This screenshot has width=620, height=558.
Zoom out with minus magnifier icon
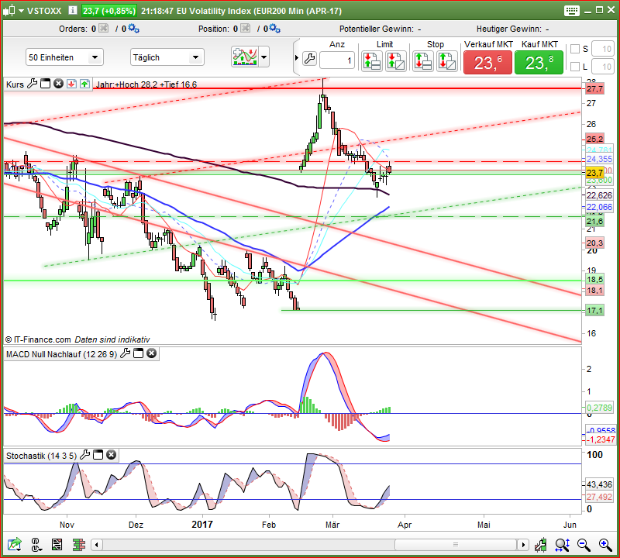tap(584, 545)
